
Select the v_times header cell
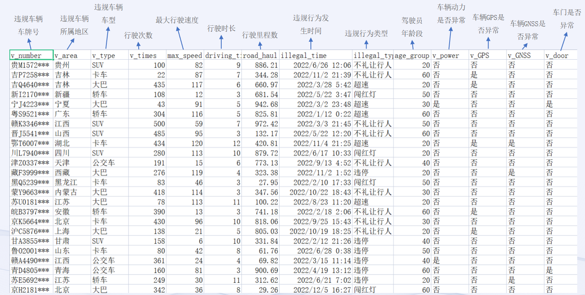(x=147, y=55)
